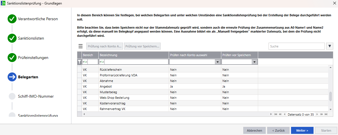Click into the Suche search field
This screenshot has height=135, width=338.
pos(296,46)
